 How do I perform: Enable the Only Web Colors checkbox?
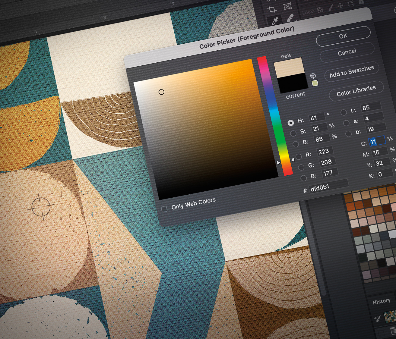[164, 209]
